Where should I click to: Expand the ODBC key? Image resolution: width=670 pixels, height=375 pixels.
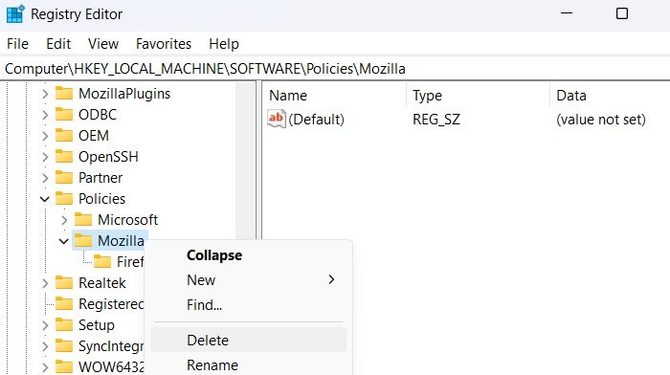coord(45,115)
